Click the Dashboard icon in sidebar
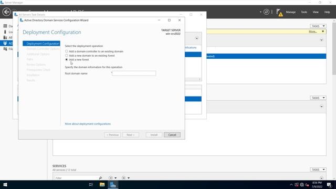The width and height of the screenshot is (336, 189). pos(5,26)
